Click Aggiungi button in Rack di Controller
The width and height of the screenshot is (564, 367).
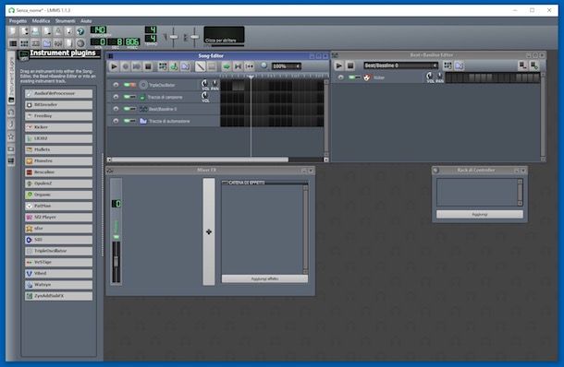point(480,214)
